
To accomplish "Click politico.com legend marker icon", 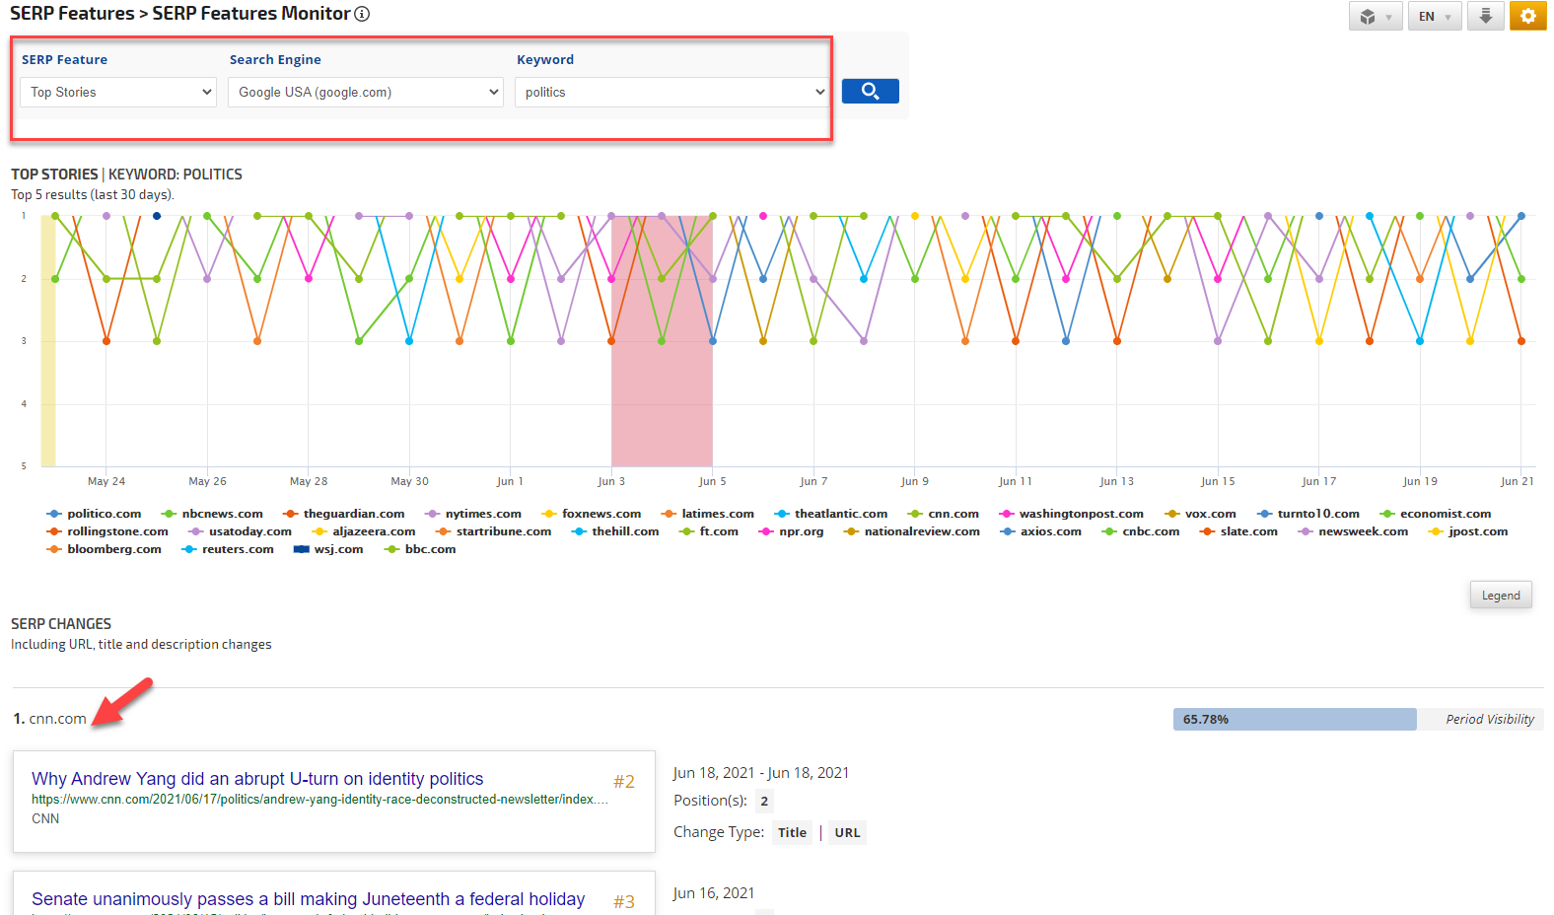I will tap(54, 514).
